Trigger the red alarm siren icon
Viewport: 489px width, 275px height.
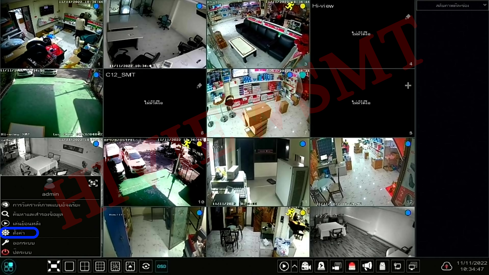(x=352, y=266)
